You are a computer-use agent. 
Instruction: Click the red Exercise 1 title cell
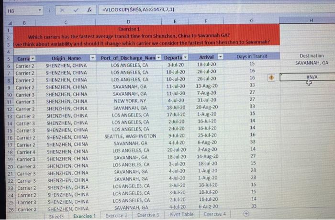[146, 29]
